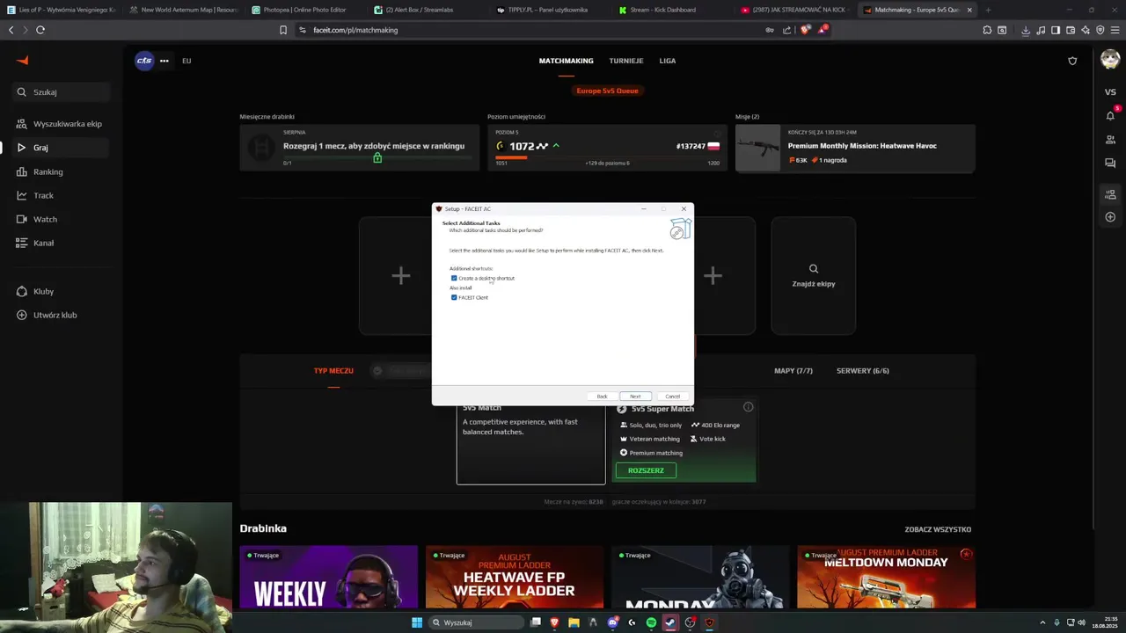The height and width of the screenshot is (633, 1126).
Task: Click the monthly ranking card 'Rozegraj 1 mecz'
Action: coord(359,148)
